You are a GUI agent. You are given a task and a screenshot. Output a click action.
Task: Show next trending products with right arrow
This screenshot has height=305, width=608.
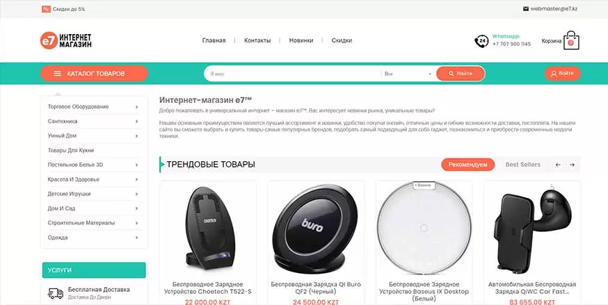572,165
